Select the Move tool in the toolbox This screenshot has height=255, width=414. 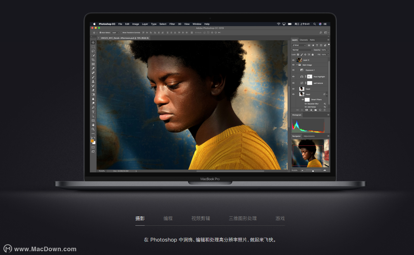(93, 42)
